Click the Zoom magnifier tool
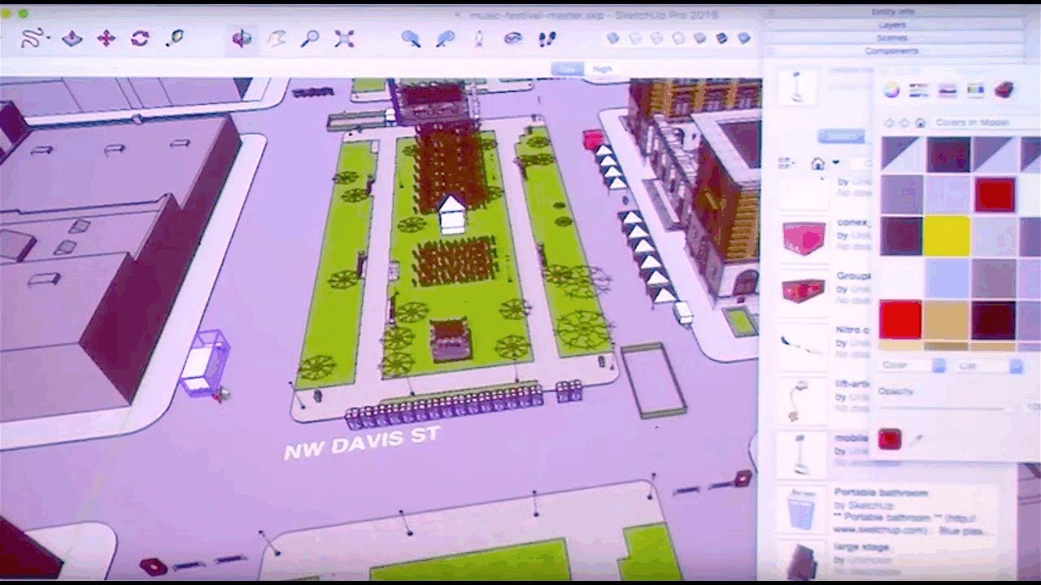Screen dimensions: 1041x585 [310, 38]
